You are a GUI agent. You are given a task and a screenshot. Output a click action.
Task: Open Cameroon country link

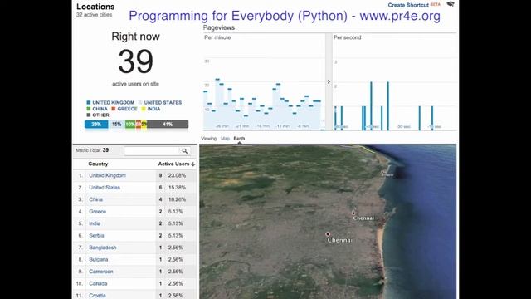tap(101, 272)
